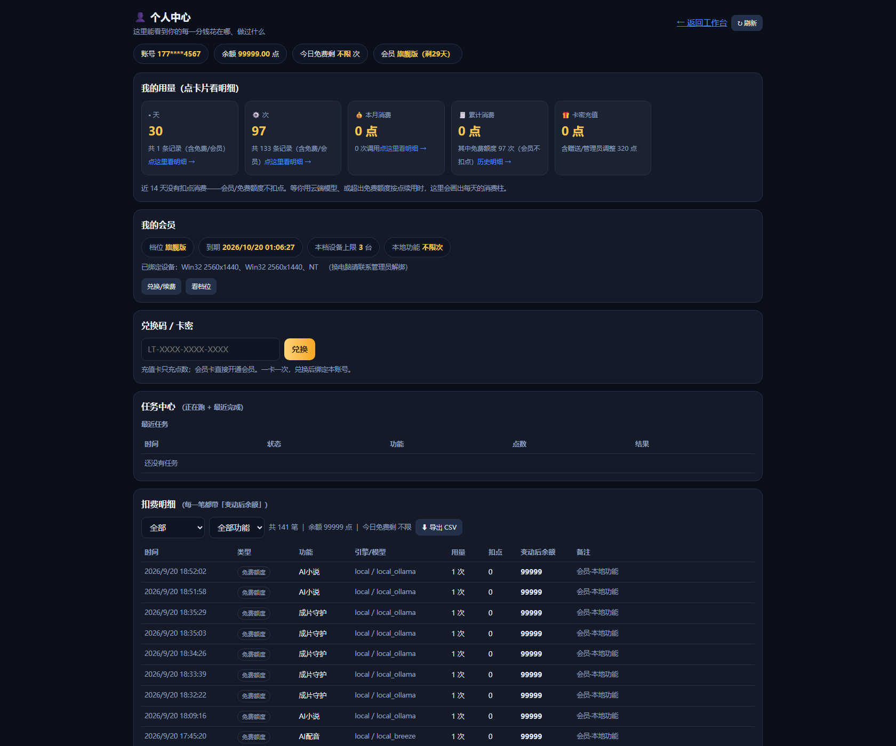Click the 还没有任务 empty row text
Screen dimensions: 896x746
(x=161, y=463)
